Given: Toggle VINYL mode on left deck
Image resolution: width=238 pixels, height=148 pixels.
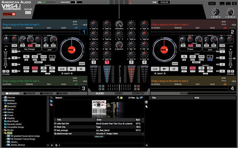Looking at the screenshot, I should tap(35, 68).
